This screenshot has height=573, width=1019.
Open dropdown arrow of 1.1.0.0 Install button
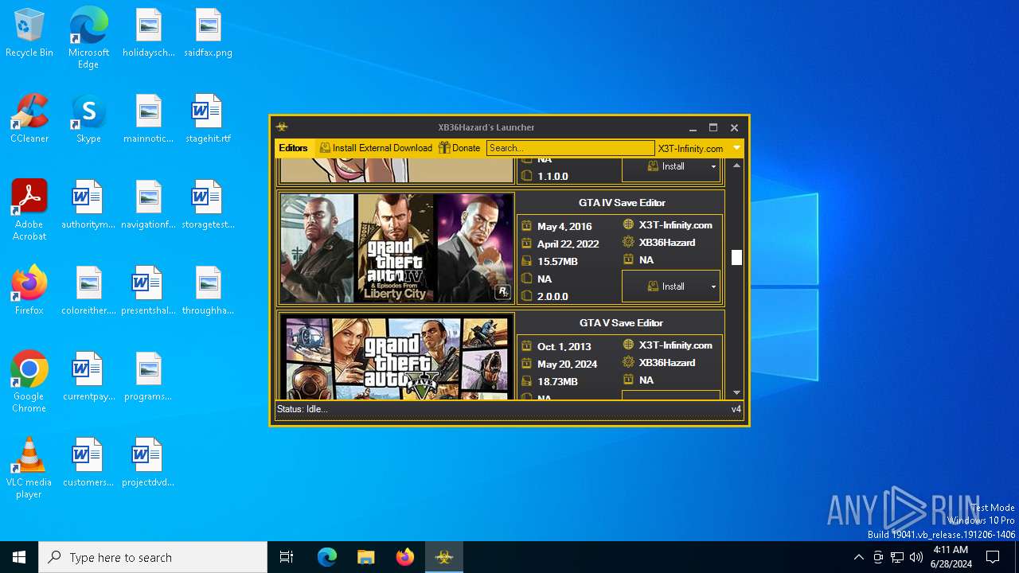click(713, 166)
